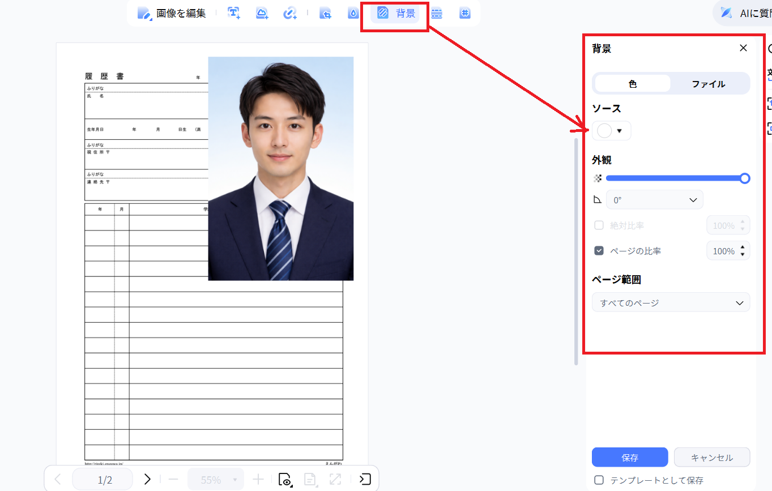772x491 pixels.
Task: Go to next page using arrow
Action: tap(147, 480)
